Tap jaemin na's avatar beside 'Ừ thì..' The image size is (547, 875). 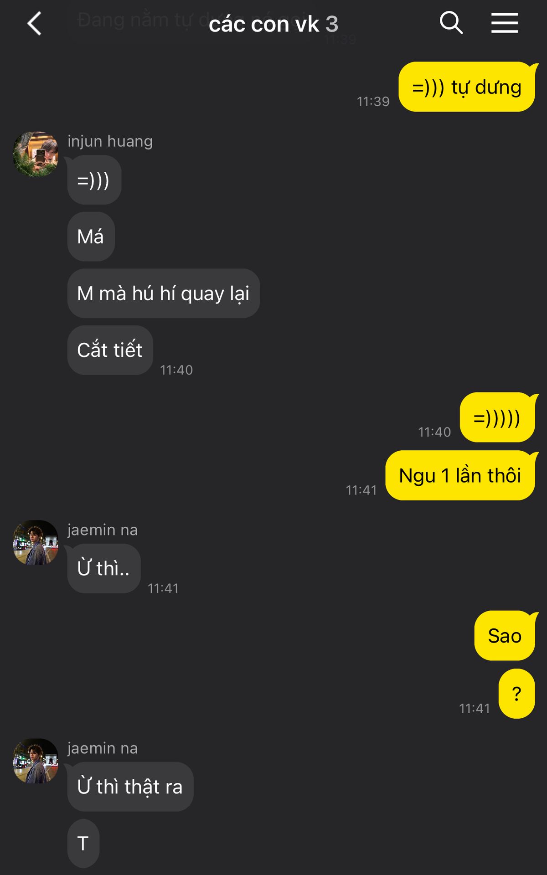point(36,543)
